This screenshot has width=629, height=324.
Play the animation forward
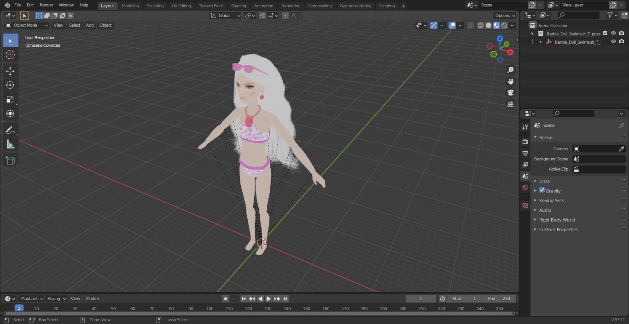268,299
